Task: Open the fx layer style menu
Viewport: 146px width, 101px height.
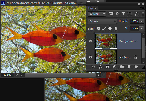Action: coord(101,67)
